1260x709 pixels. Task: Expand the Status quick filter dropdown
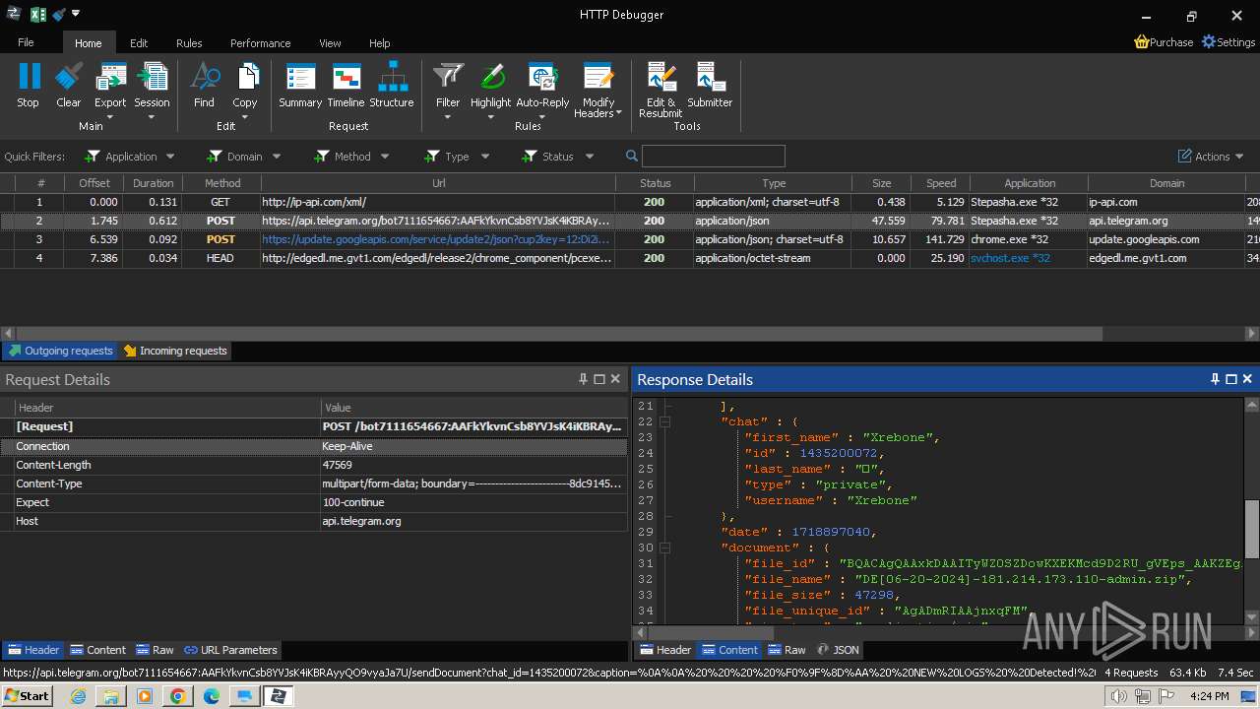[x=590, y=157]
